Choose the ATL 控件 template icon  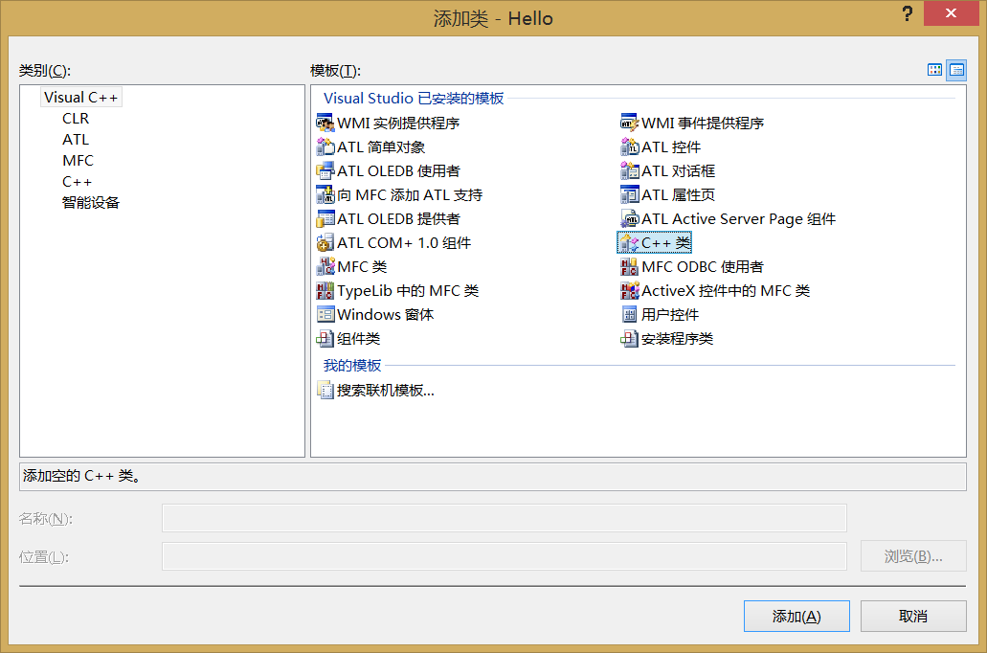pyautogui.click(x=630, y=147)
